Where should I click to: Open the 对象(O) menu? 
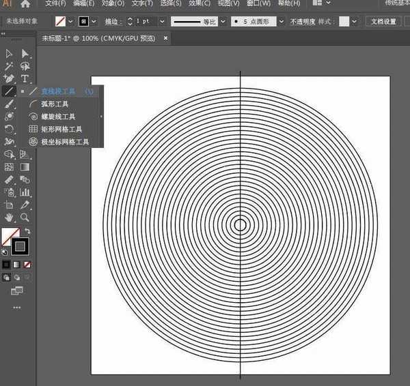113,3
